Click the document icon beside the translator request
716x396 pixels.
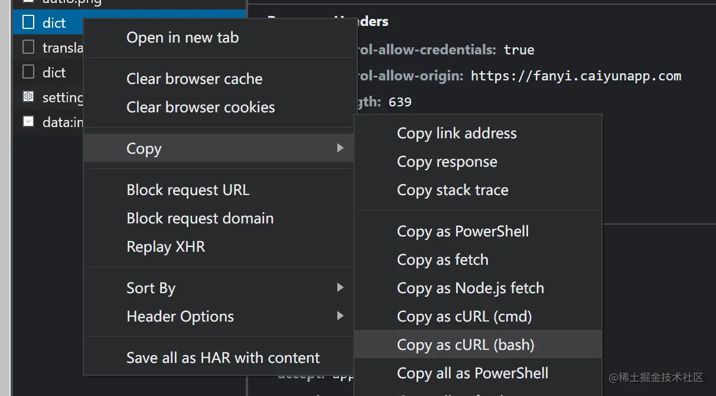pyautogui.click(x=28, y=47)
